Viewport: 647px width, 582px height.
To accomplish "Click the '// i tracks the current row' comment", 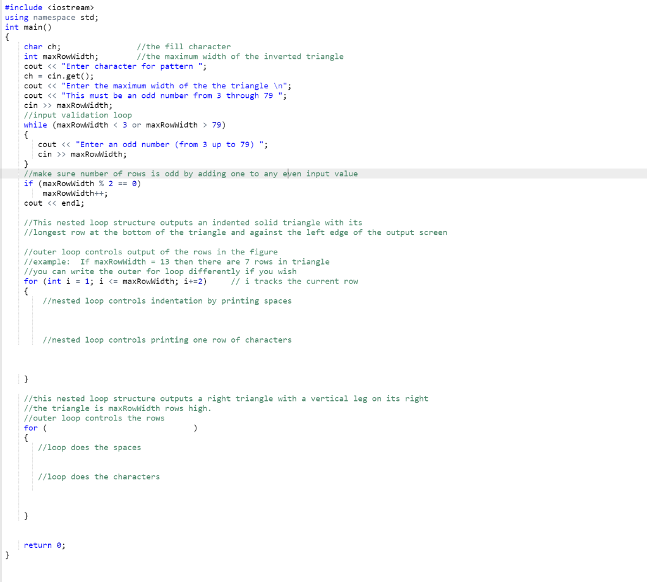I will pos(294,282).
